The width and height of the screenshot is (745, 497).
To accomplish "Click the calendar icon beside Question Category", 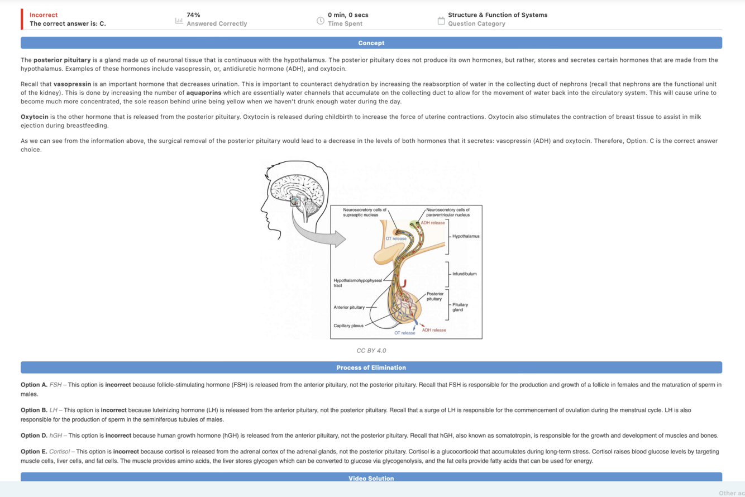I will 441,21.
